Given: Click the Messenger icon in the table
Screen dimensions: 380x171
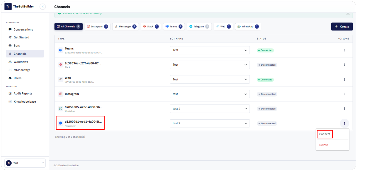Looking at the screenshot, I should point(60,123).
